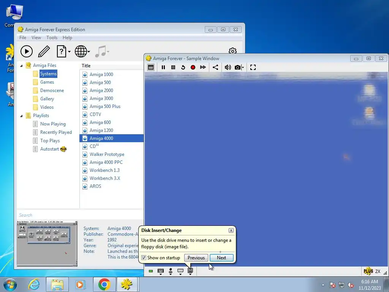Open the Now Playing playlist
389x292 pixels.
coord(53,124)
